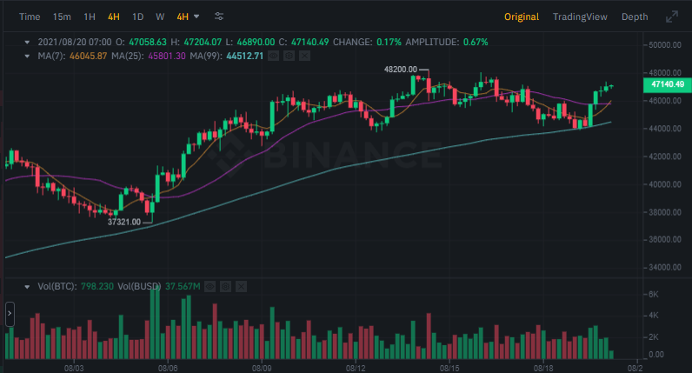Switch to the TradingView chart tab

pyautogui.click(x=580, y=17)
